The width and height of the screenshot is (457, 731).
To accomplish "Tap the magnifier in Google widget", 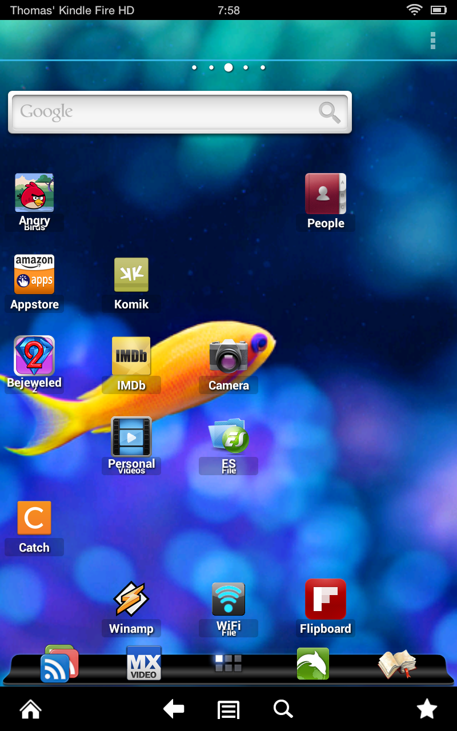I will click(x=330, y=113).
